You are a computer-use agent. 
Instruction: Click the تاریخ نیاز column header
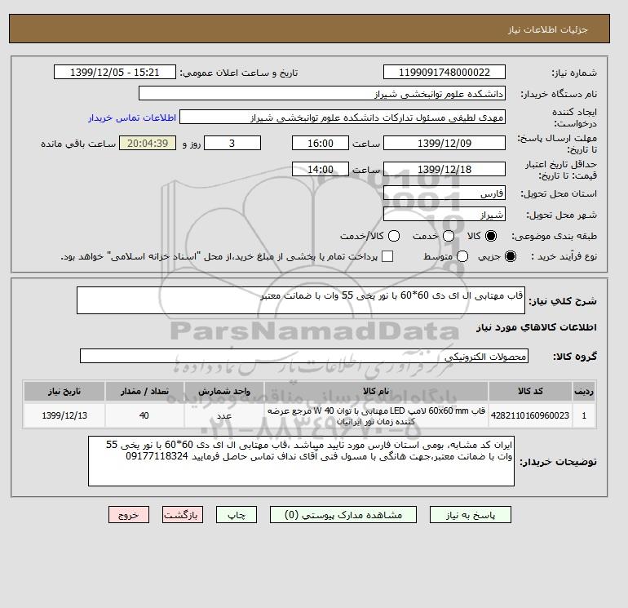click(64, 391)
